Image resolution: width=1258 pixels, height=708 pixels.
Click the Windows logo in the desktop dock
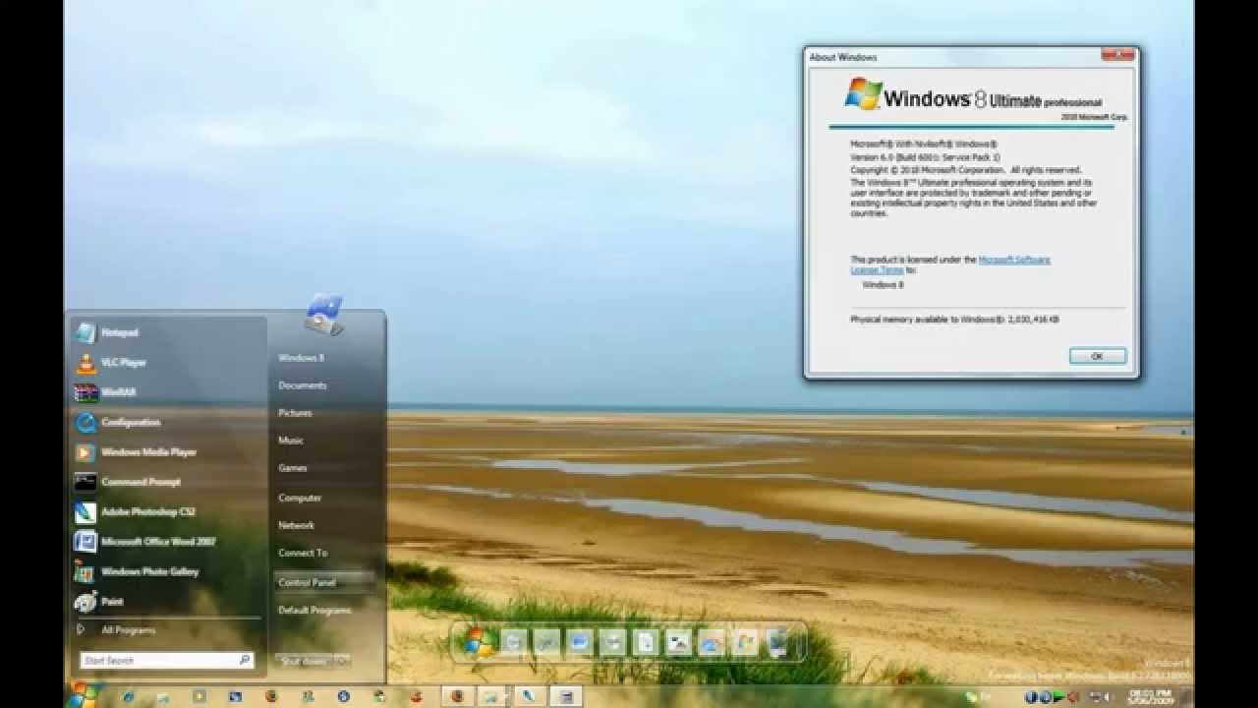pyautogui.click(x=480, y=642)
